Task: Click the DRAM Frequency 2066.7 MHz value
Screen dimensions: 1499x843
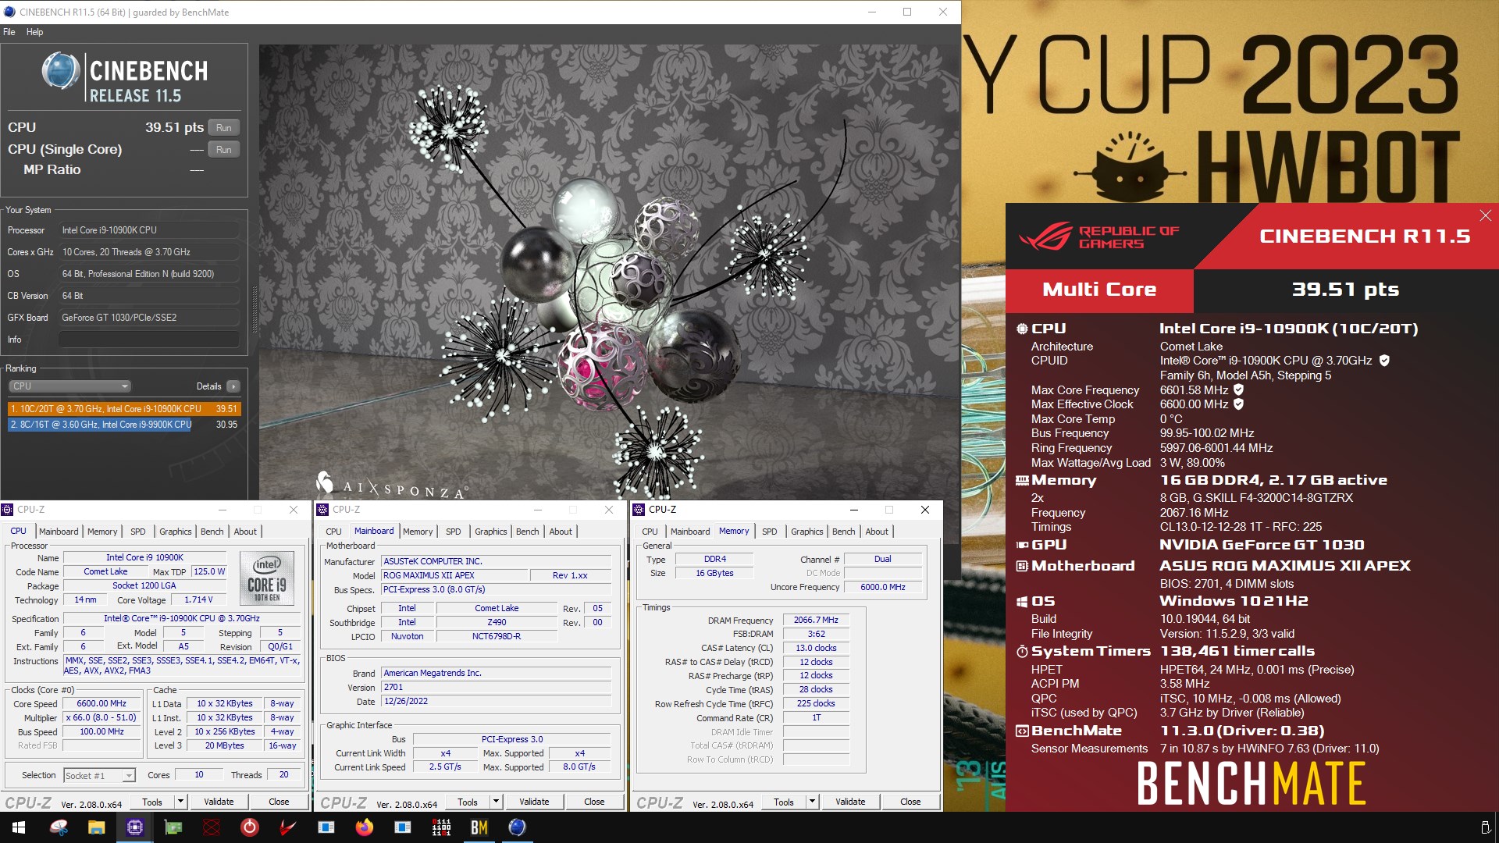Action: pyautogui.click(x=816, y=621)
